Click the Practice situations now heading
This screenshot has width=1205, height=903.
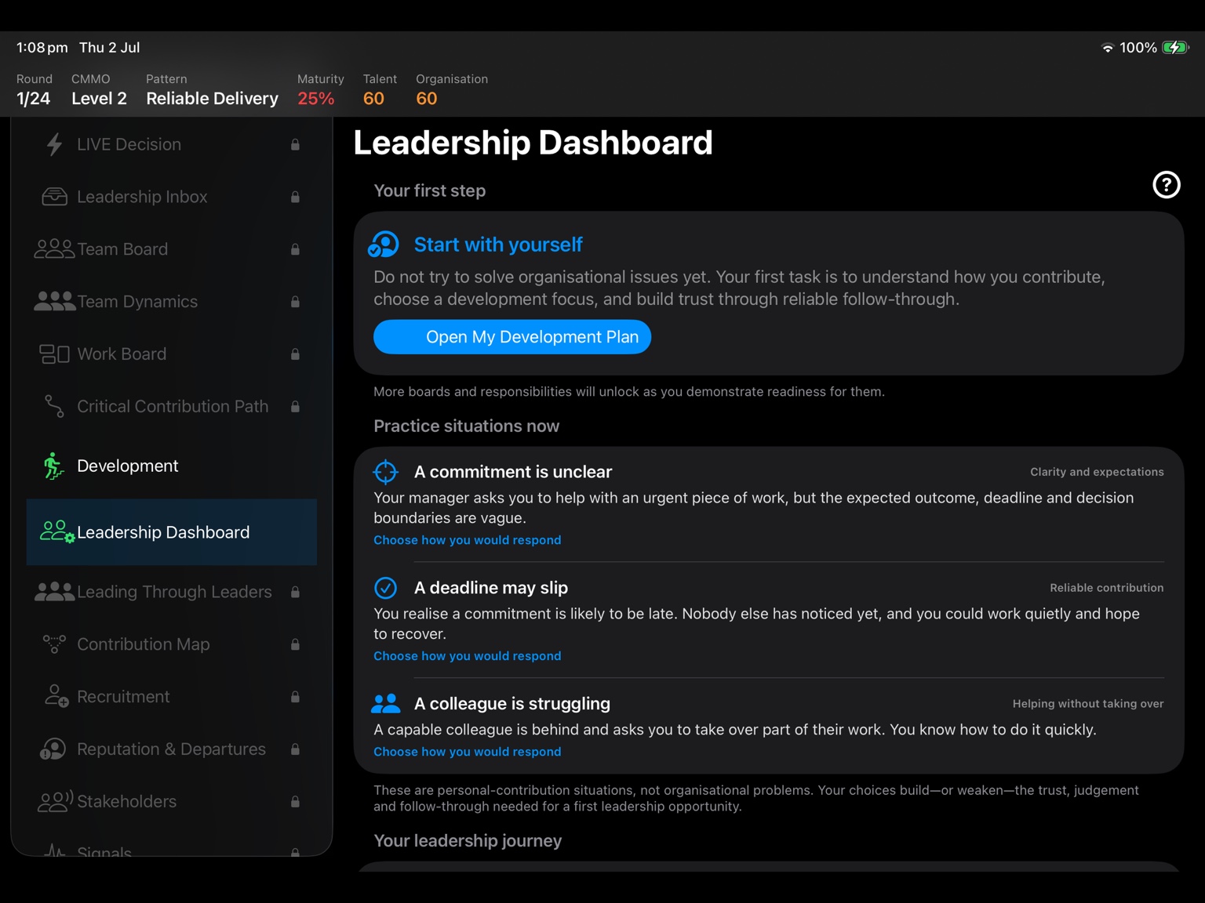[x=467, y=426]
